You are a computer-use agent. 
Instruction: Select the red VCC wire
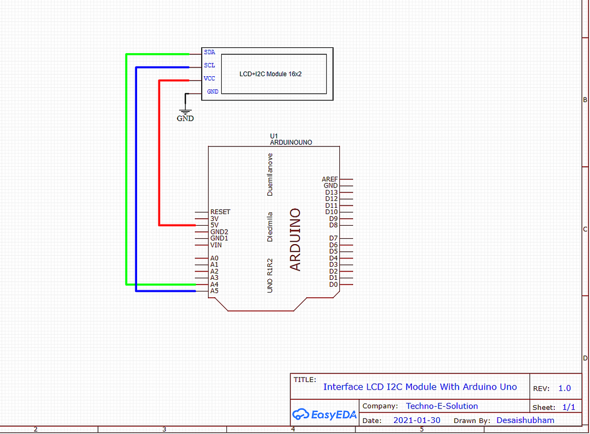[x=160, y=152]
